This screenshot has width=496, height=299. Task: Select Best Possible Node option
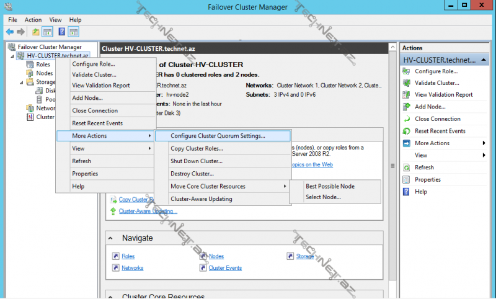(x=330, y=186)
